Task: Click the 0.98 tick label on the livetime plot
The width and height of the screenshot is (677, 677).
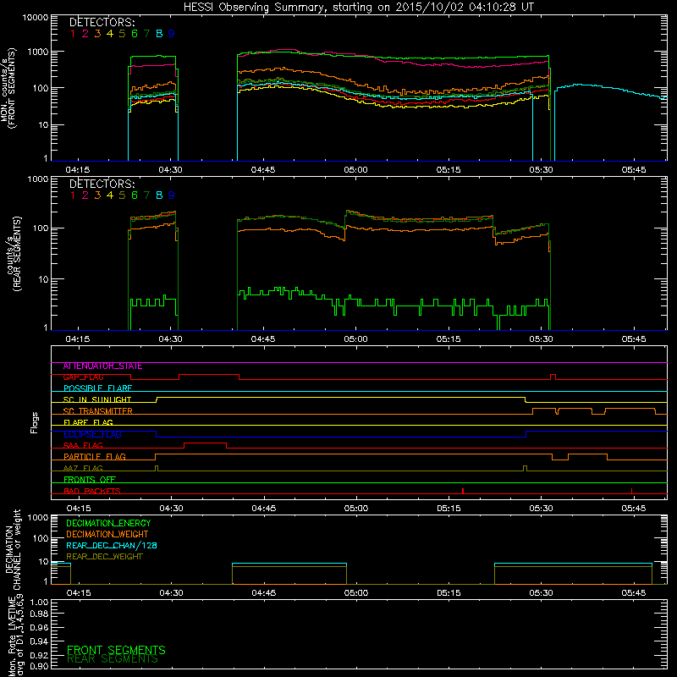Action: click(39, 614)
